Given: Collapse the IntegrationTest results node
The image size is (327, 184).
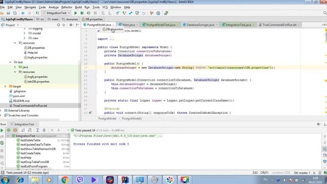Looking at the screenshot, I should [x=8, y=136].
